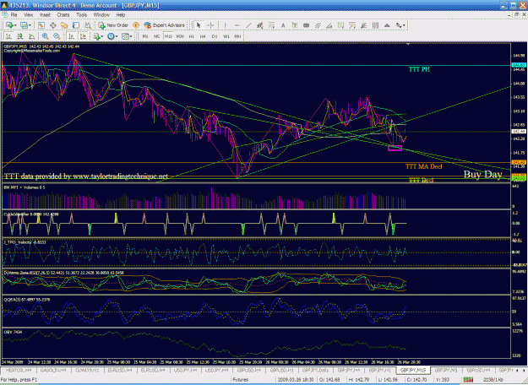Viewport: 528px width, 385px height.
Task: Select the H1 timeframe button
Action: [191, 36]
